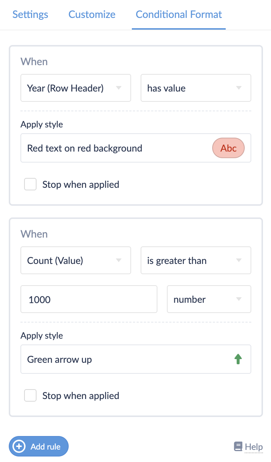Enable Stop when applied for Year rule
The width and height of the screenshot is (271, 462).
pos(30,184)
